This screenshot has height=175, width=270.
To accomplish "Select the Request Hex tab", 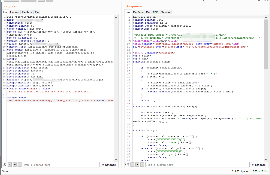I will pos(37,12).
